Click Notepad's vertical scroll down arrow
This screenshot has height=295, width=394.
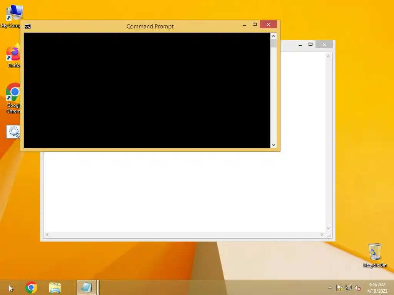click(328, 228)
